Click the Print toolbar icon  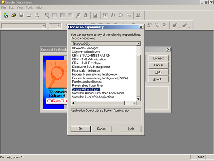(x=29, y=15)
